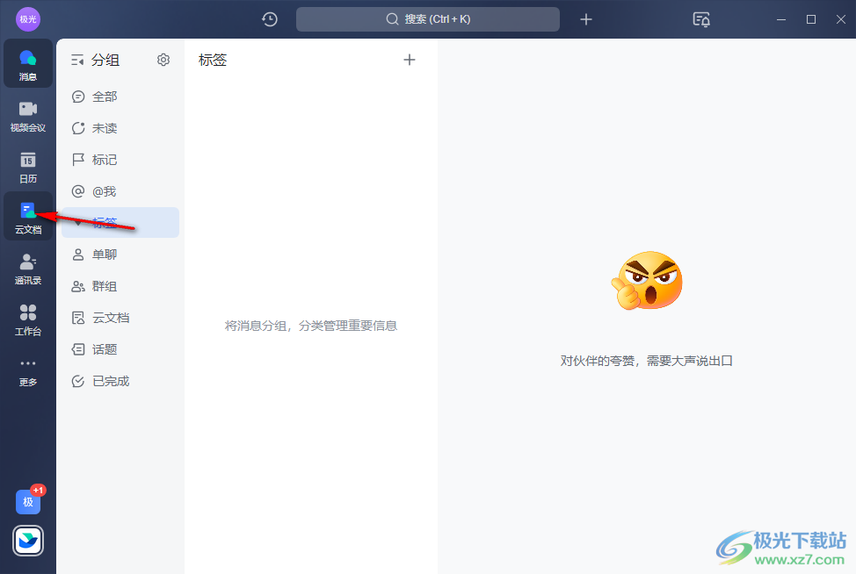Image resolution: width=856 pixels, height=574 pixels.
Task: Open the 工作台 workbench
Action: (28, 319)
